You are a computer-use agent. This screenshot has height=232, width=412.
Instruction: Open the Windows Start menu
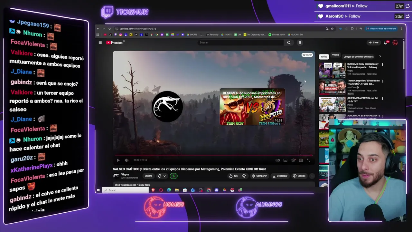98,190
